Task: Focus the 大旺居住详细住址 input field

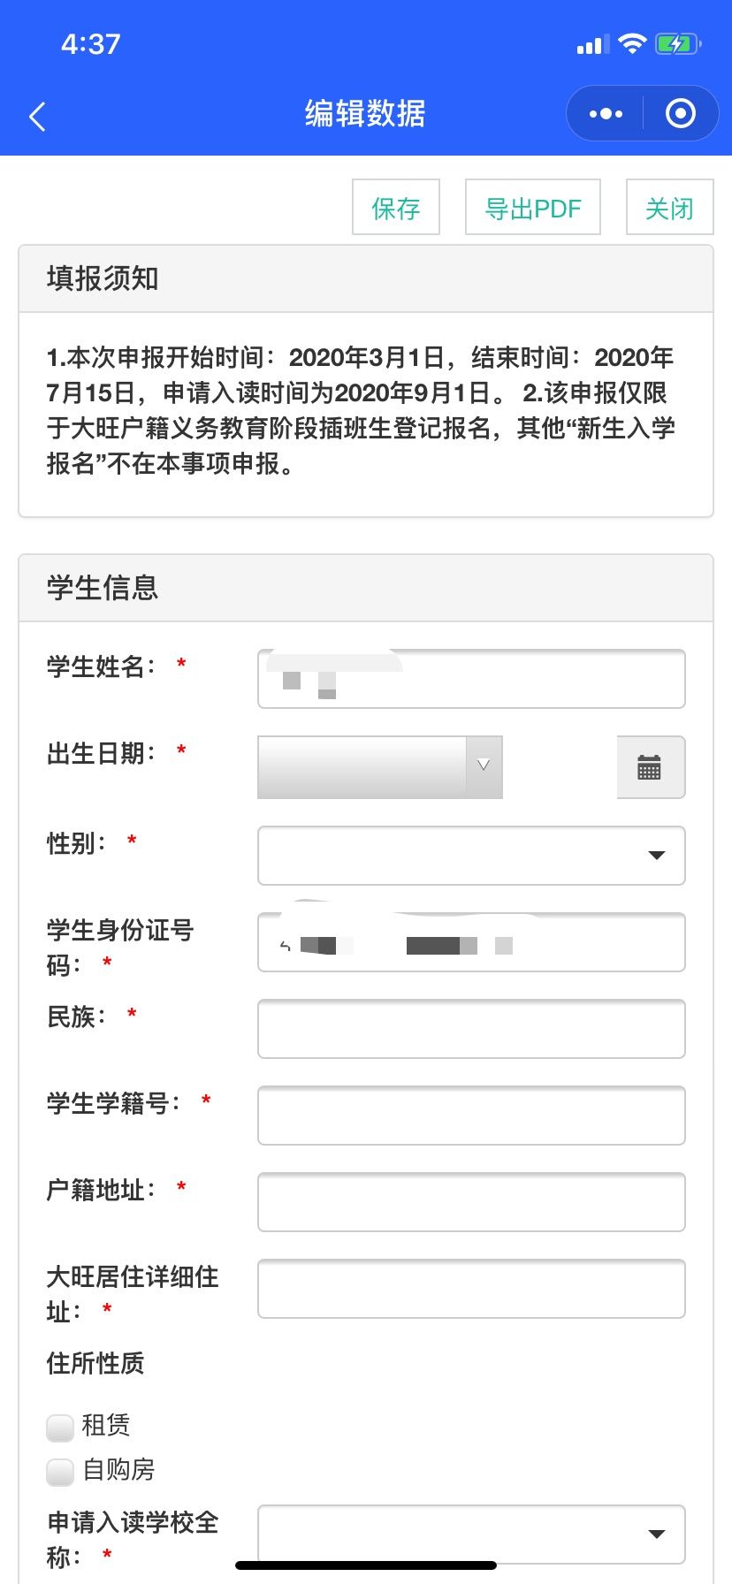Action: click(x=471, y=1289)
